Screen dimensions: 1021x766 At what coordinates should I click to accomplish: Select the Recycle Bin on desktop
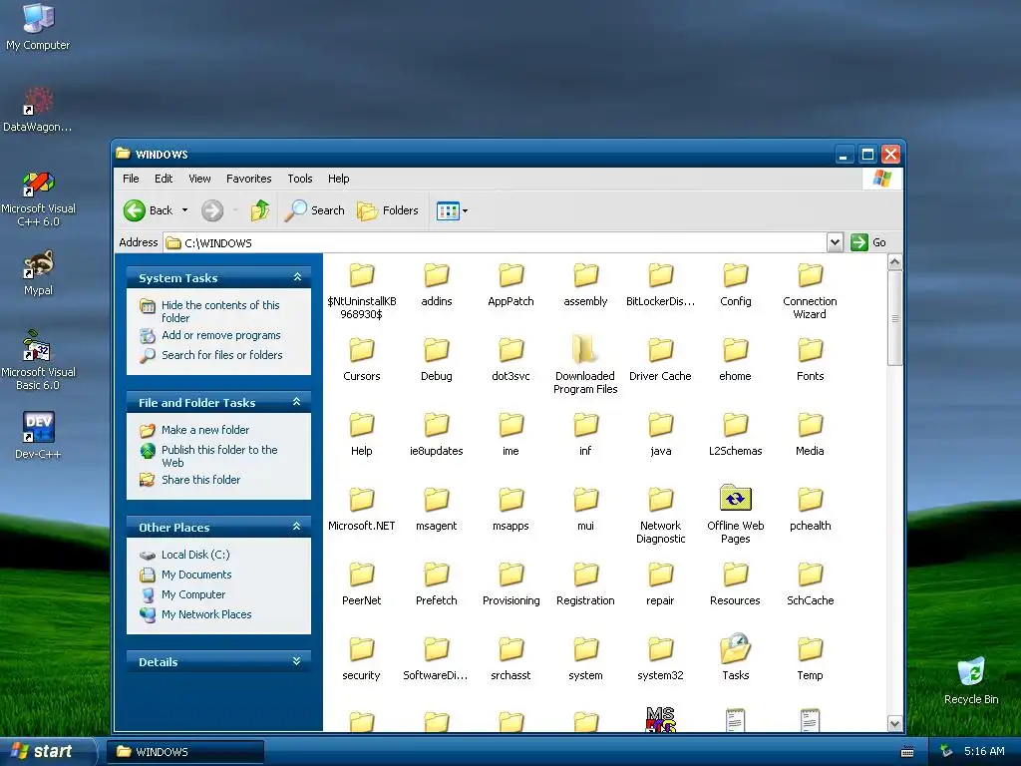[971, 680]
